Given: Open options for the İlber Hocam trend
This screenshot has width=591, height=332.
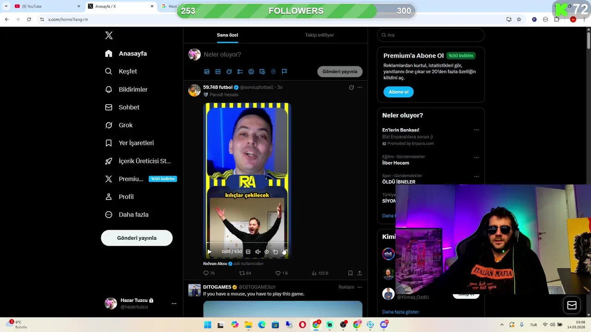Looking at the screenshot, I should pos(476,158).
